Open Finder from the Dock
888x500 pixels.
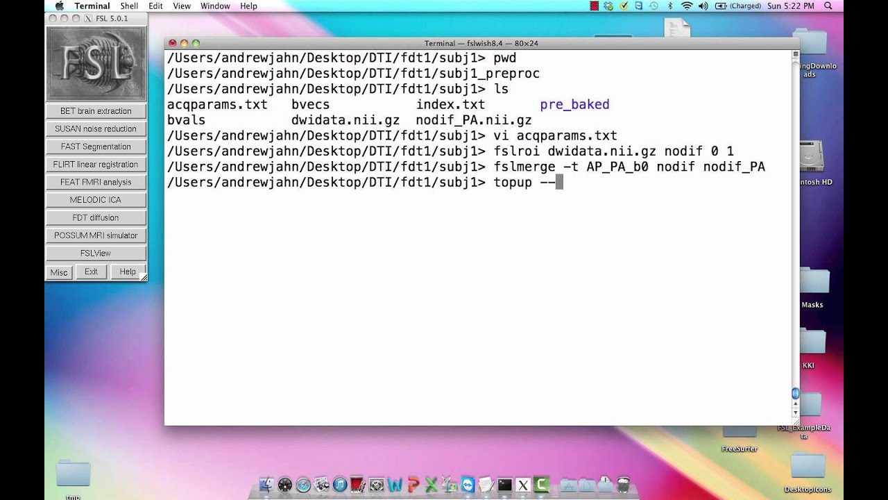point(267,485)
